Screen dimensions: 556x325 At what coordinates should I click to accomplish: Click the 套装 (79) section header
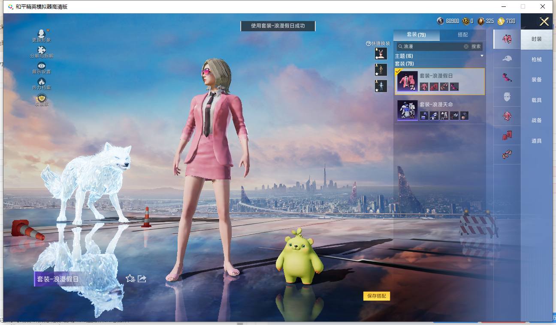tap(404, 64)
